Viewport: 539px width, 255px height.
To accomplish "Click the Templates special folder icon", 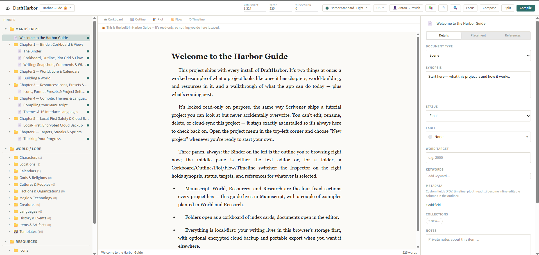I will [x=16, y=231].
